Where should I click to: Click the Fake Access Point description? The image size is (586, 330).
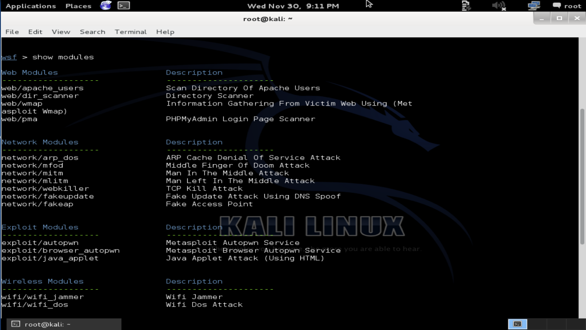209,204
